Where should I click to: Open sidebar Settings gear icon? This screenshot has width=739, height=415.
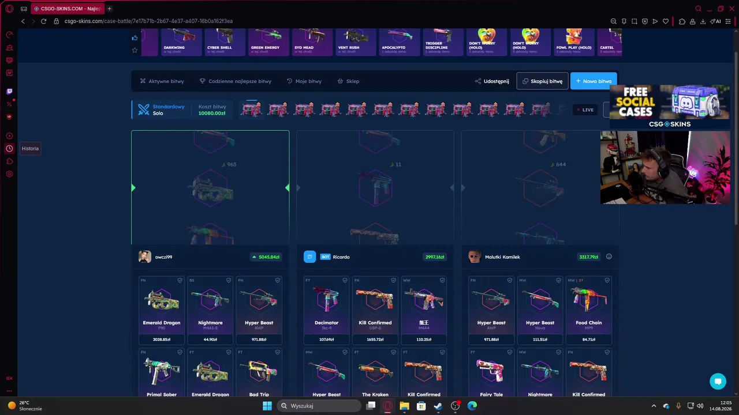9,173
